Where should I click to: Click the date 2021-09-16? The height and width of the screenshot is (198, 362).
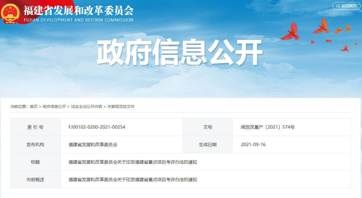tap(253, 144)
